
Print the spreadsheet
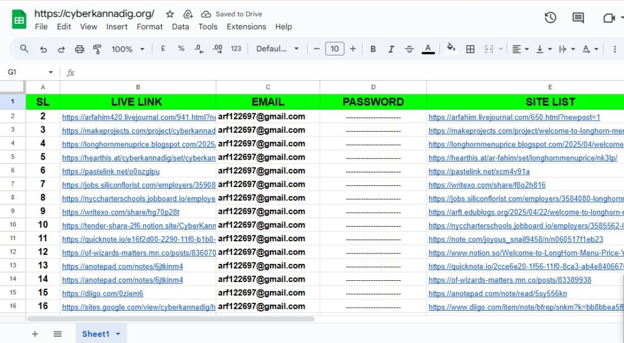80,49
